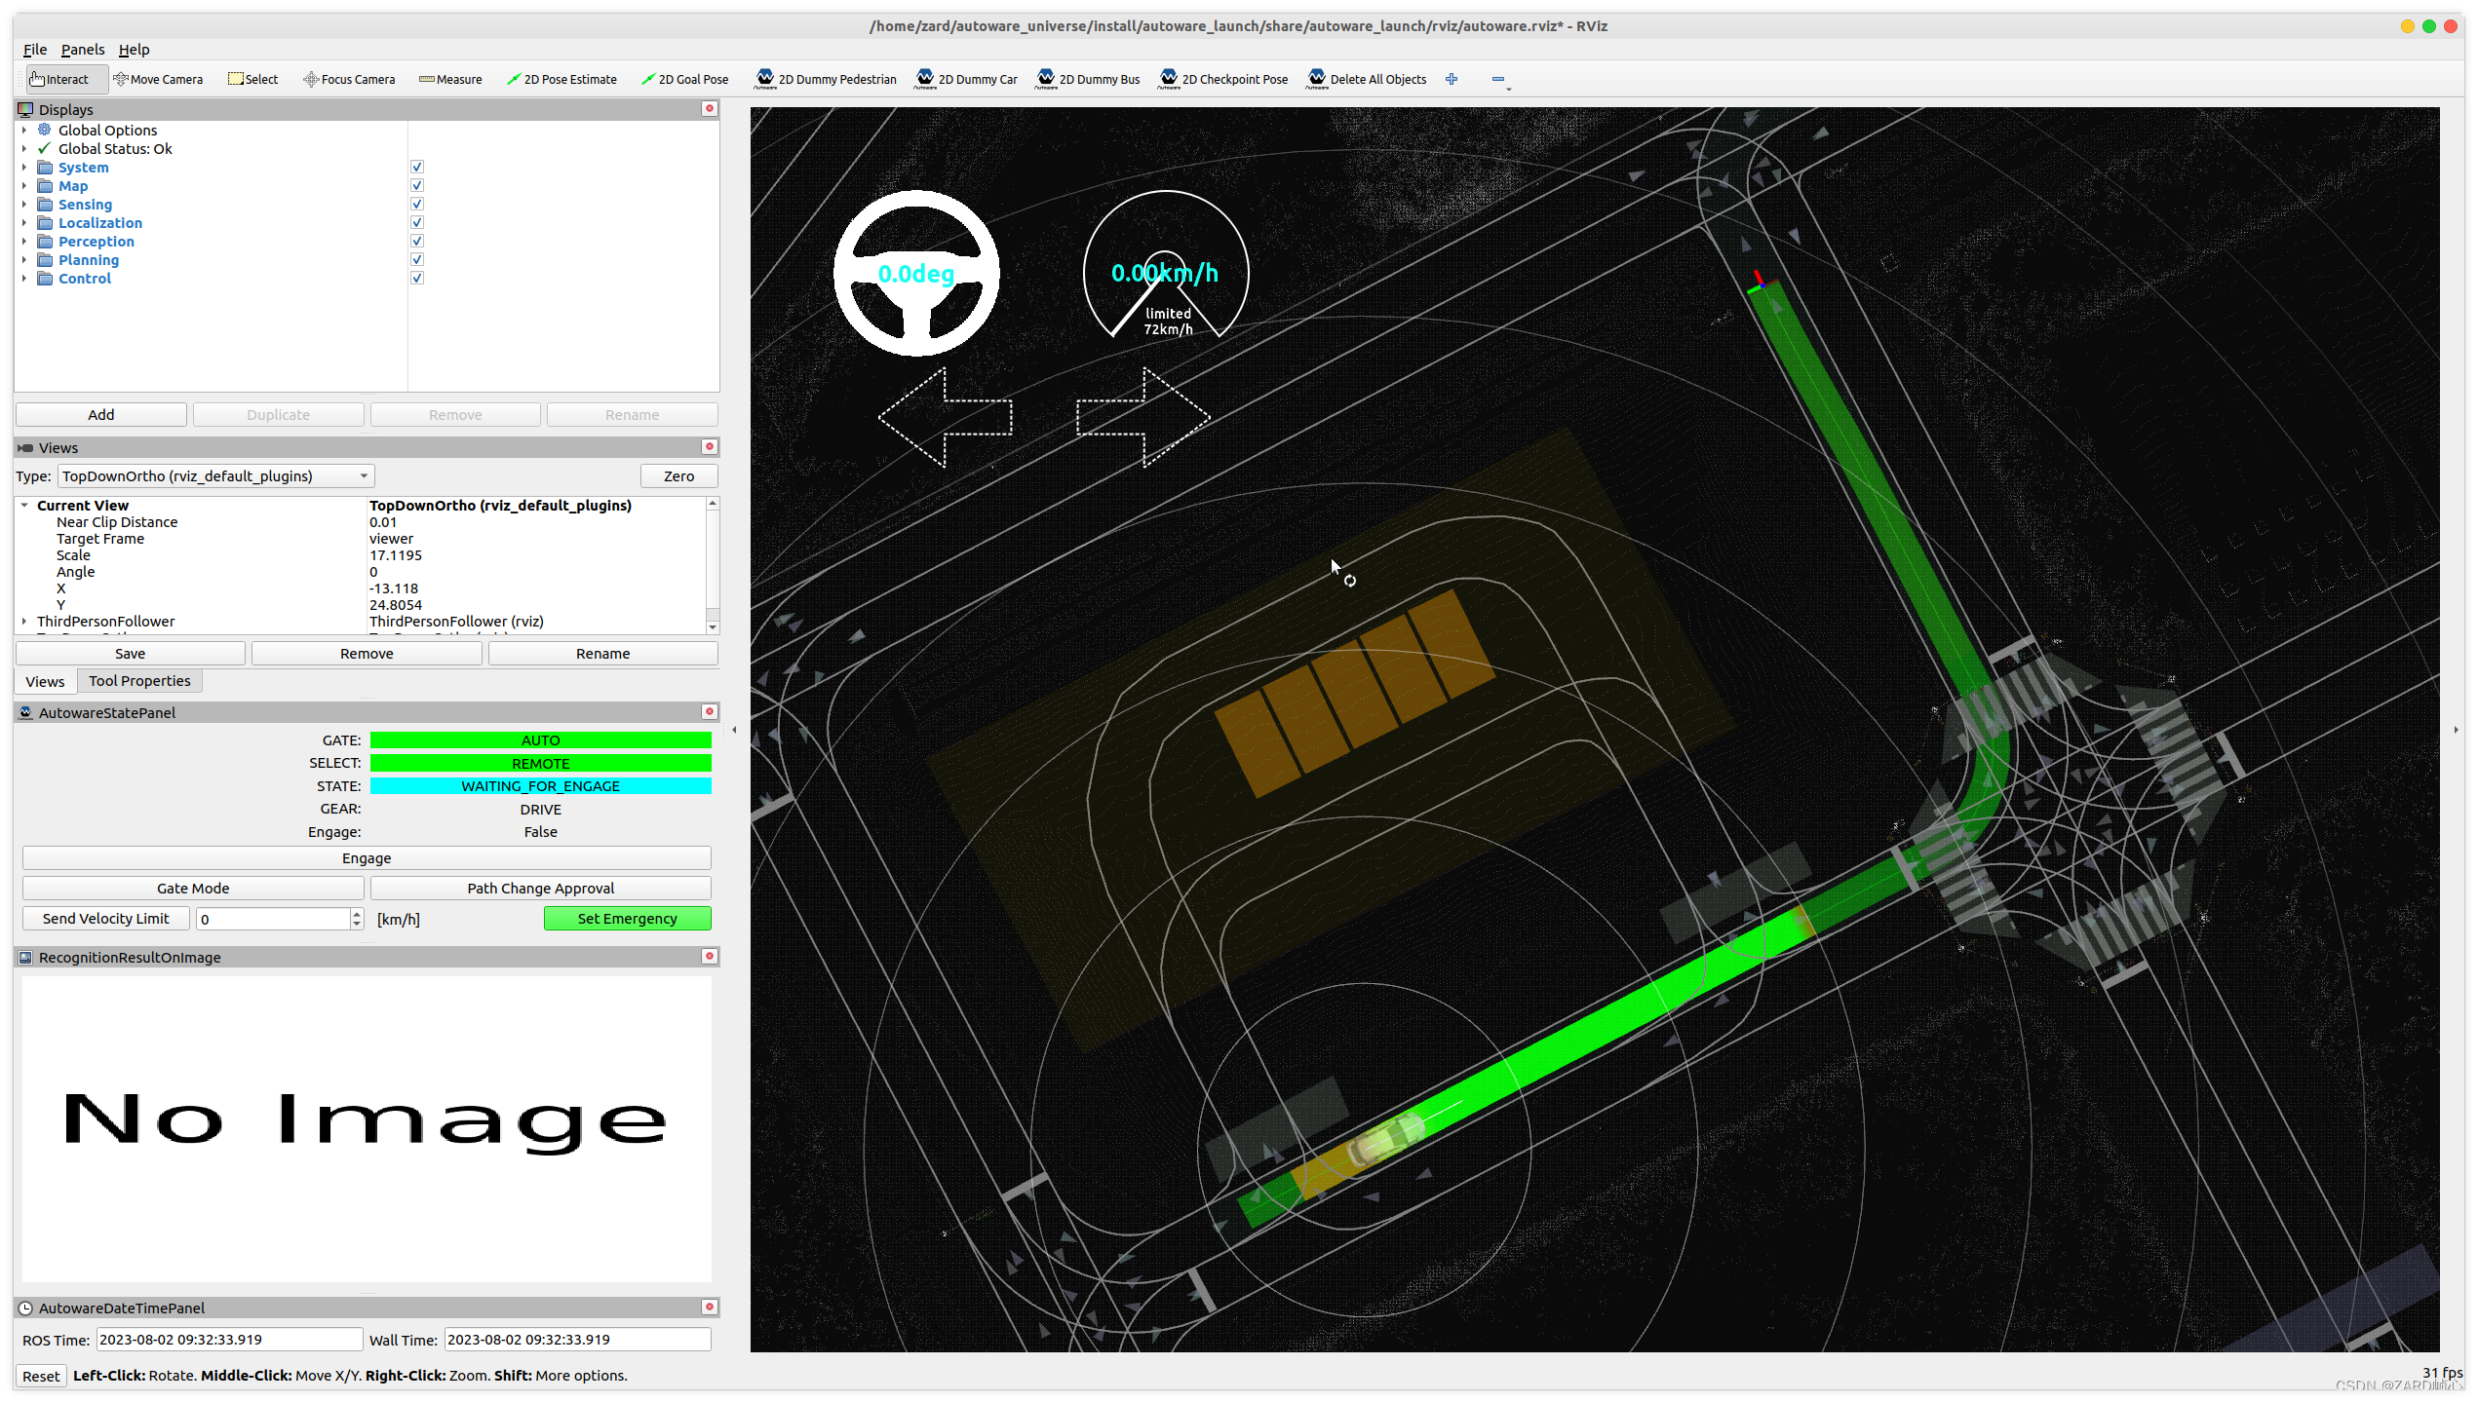Pick the 2D Dummy Car tool
The height and width of the screenshot is (1403, 2478).
(965, 79)
